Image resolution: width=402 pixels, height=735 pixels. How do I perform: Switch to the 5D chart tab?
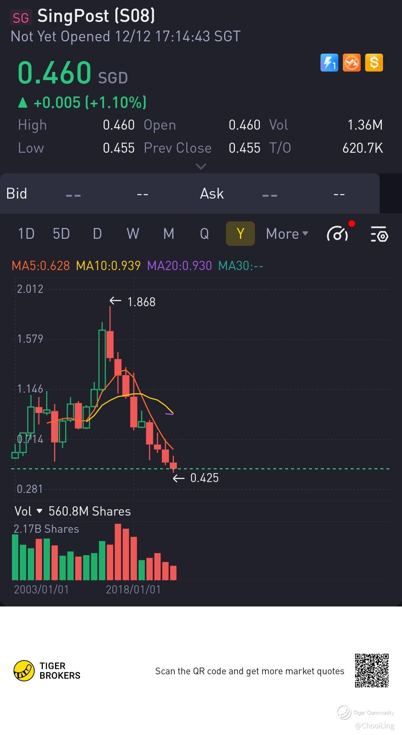[61, 234]
